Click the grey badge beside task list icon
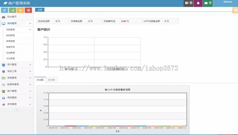This screenshot has height=135, width=238. 191,3
